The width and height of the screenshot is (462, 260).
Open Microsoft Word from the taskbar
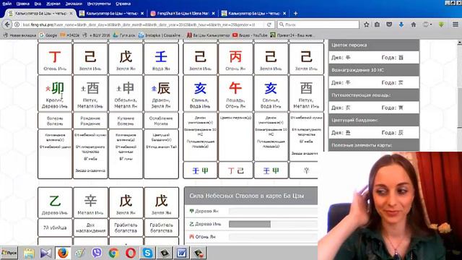click(x=181, y=253)
